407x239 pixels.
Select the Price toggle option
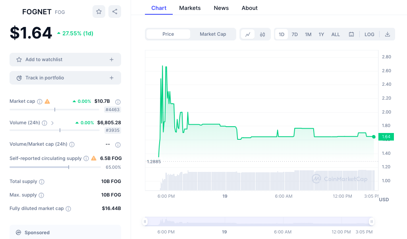(168, 34)
